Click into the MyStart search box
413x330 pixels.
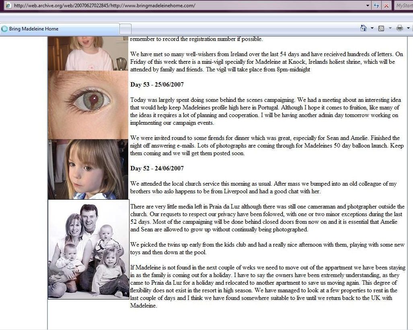click(x=404, y=6)
